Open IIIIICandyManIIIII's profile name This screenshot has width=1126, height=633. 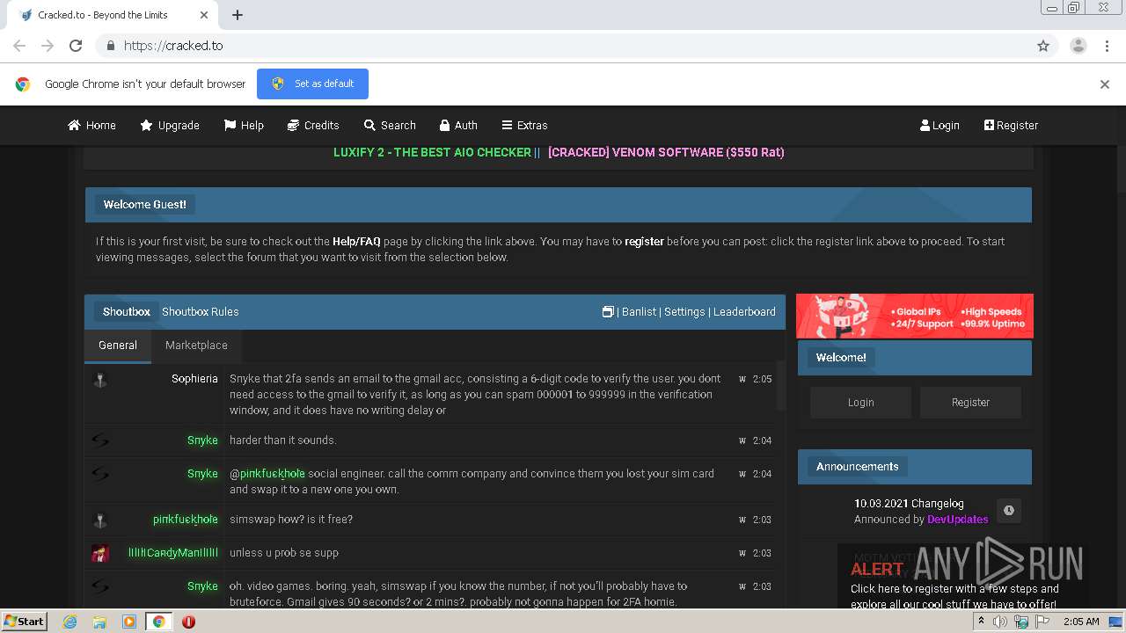point(173,553)
